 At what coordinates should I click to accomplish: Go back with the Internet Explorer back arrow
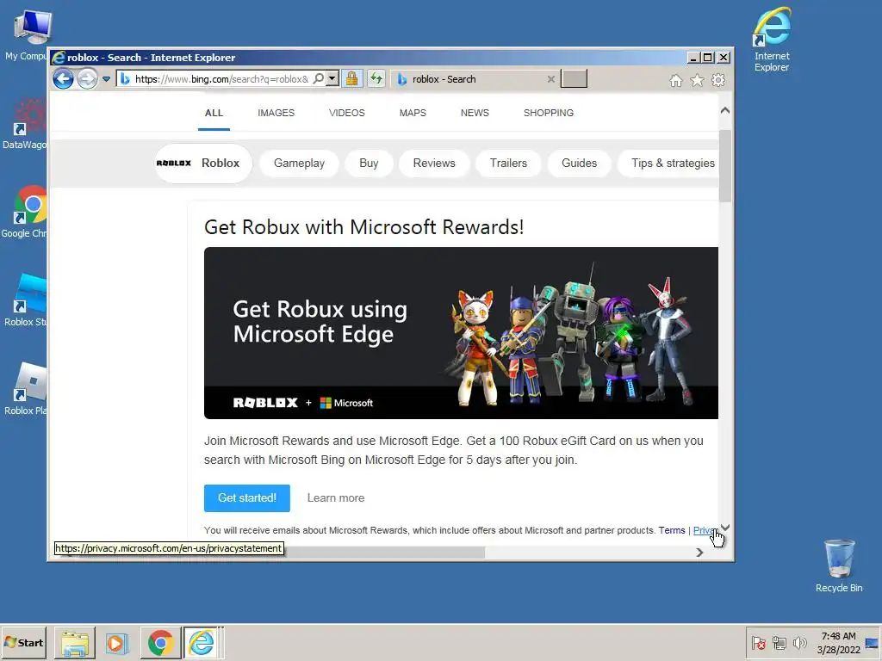63,78
